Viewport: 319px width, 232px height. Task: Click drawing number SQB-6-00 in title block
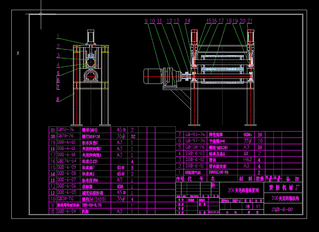coord(282,210)
